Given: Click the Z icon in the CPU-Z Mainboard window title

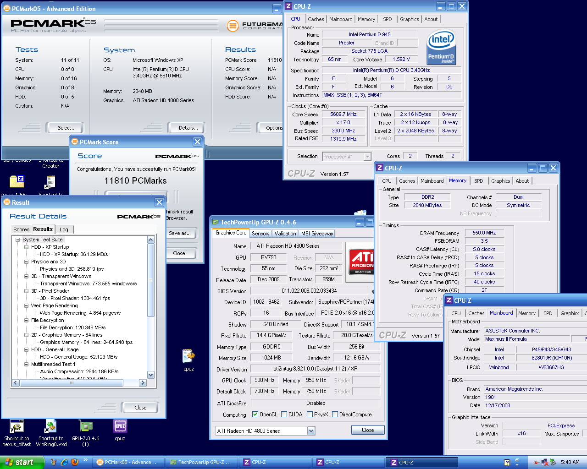Looking at the screenshot, I should (x=449, y=300).
